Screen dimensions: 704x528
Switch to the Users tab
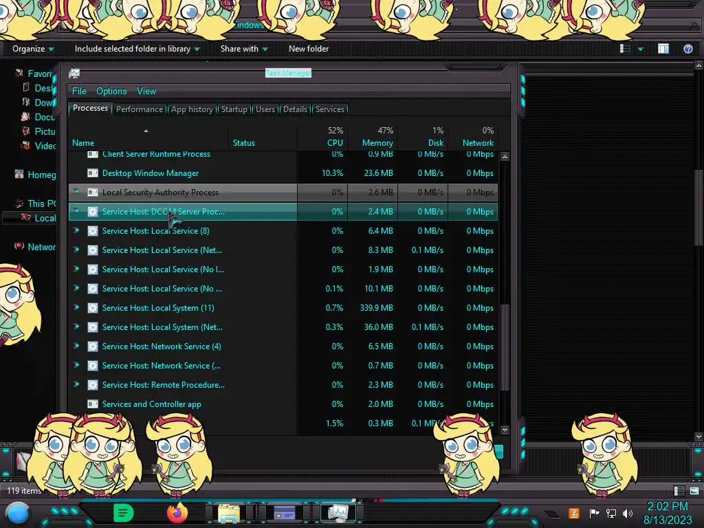(x=265, y=109)
